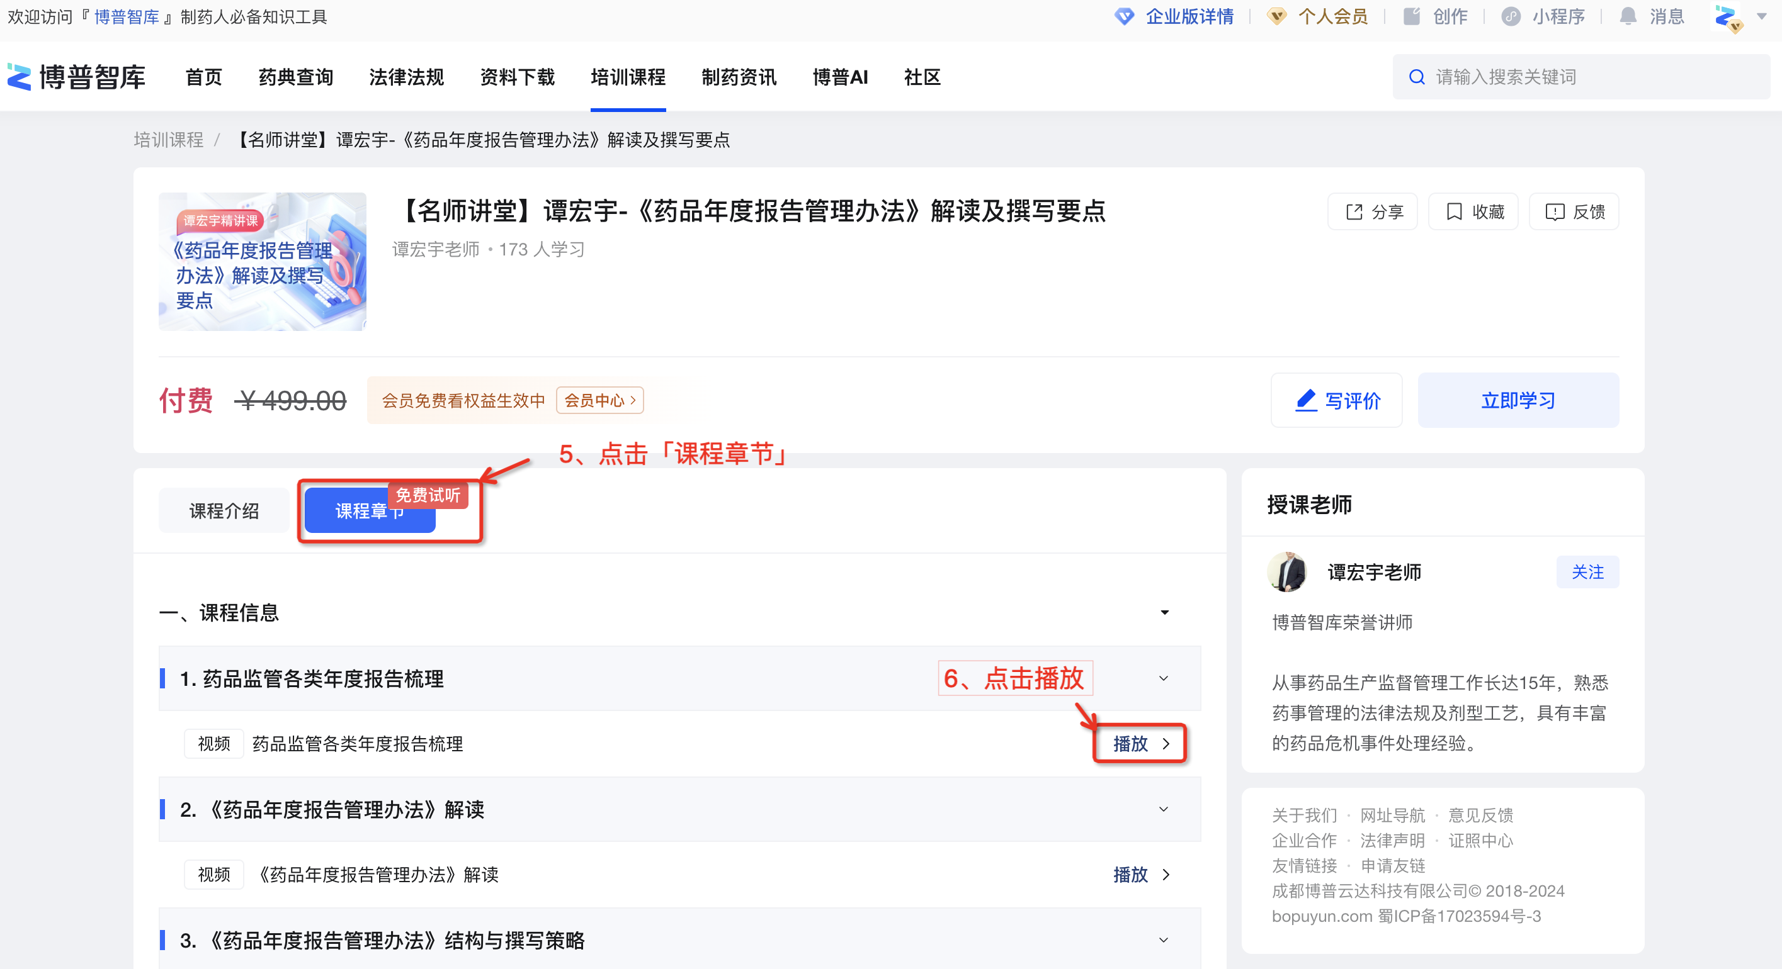Click 视频 tag of 药品监管各类年度报告梳理
The width and height of the screenshot is (1782, 969).
(x=213, y=744)
